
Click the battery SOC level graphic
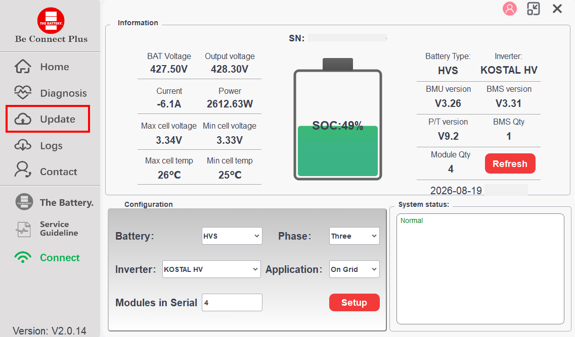(x=338, y=119)
